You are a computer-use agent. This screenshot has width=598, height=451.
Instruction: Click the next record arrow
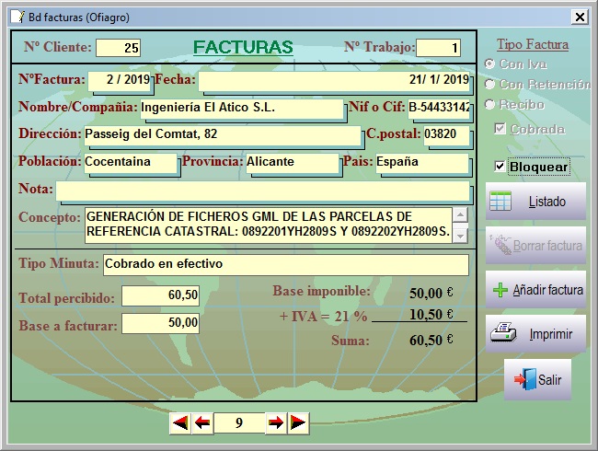point(275,422)
